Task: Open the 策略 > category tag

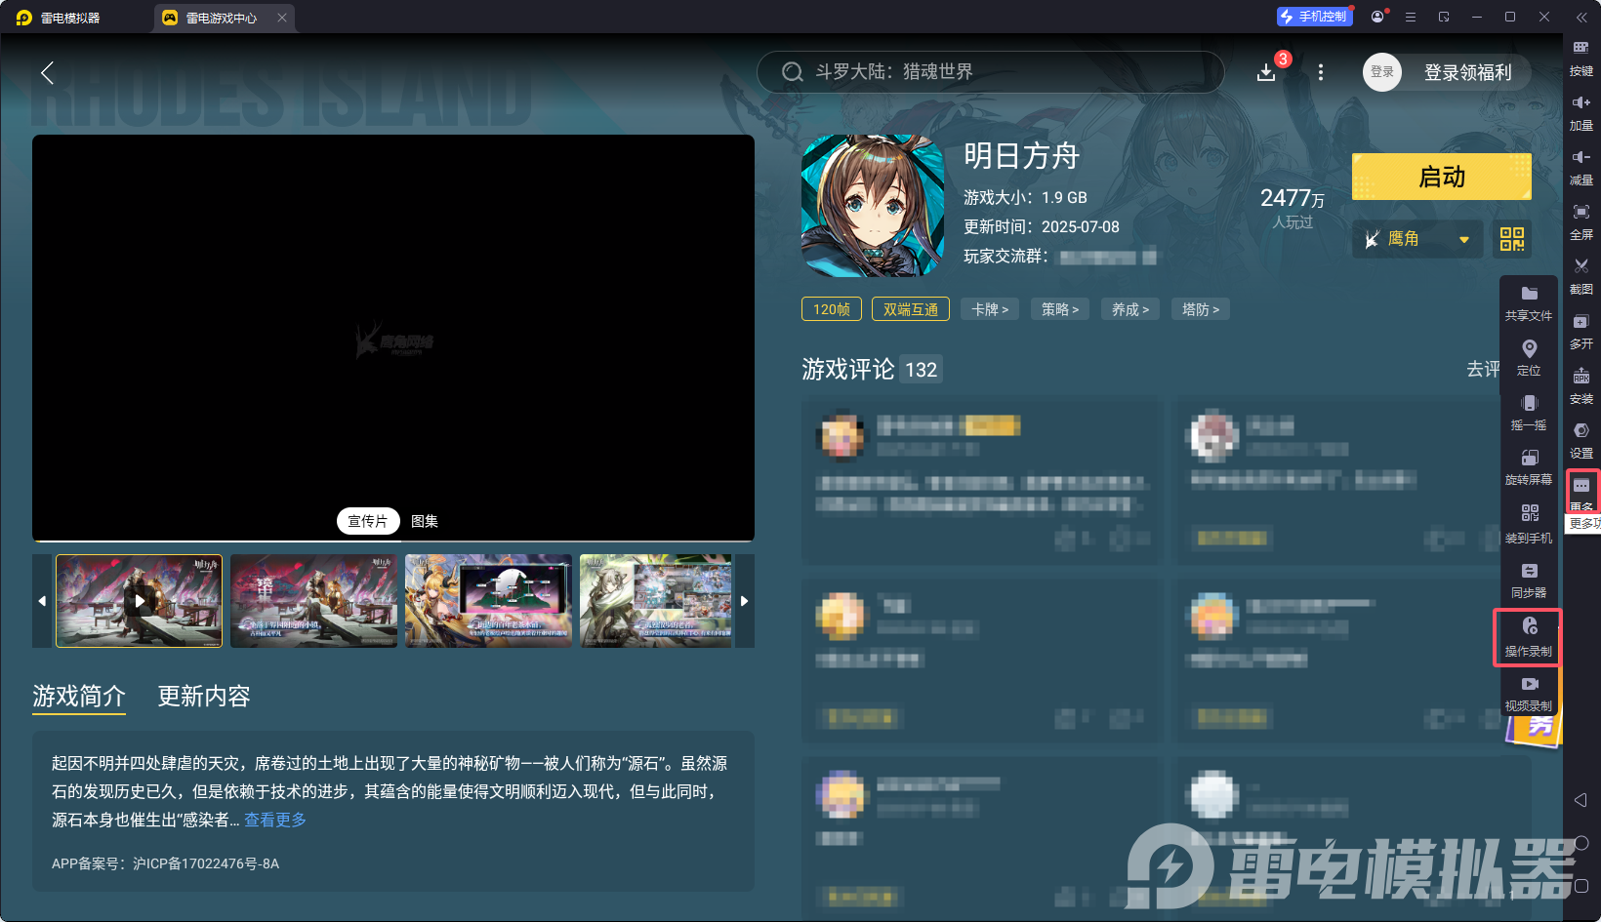Action: coord(1060,309)
